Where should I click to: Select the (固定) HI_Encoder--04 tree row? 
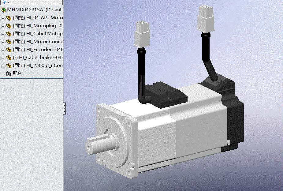point(38,50)
